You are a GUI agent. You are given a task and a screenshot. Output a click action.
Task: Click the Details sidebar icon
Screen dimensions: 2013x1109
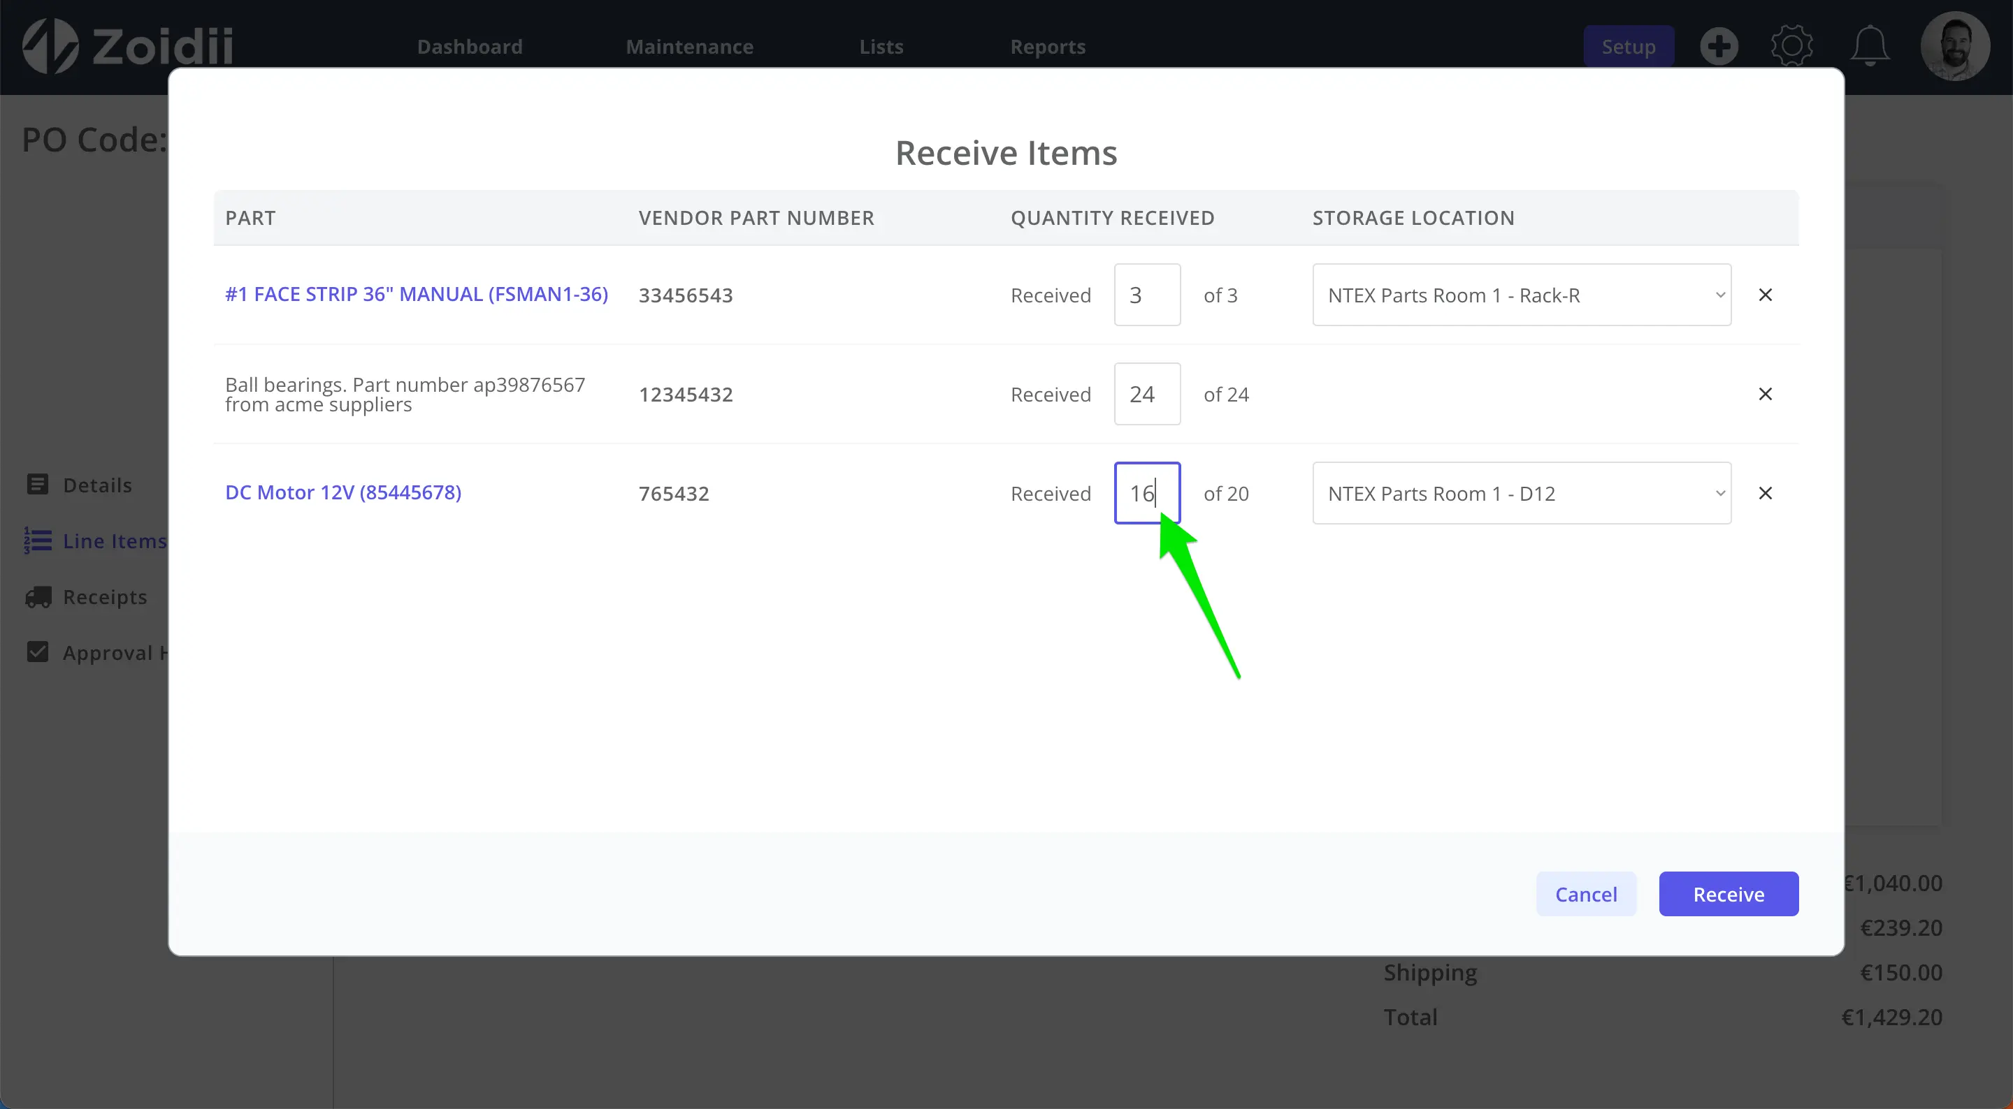click(38, 484)
